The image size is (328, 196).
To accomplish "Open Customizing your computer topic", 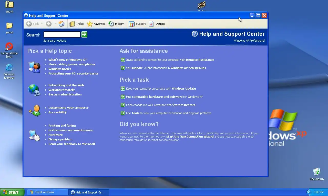I will [68, 108].
